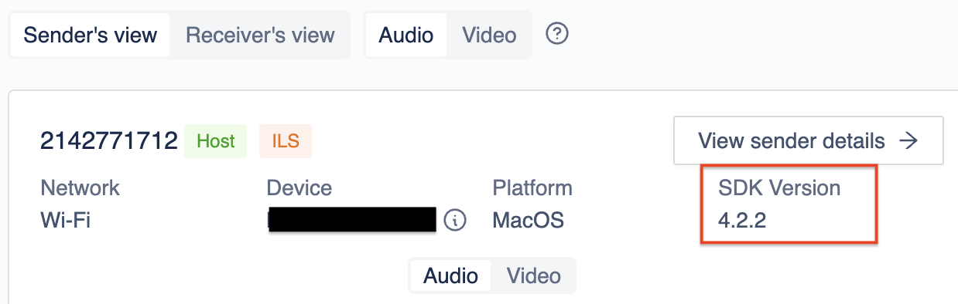Click the orange ILS badge

point(285,141)
